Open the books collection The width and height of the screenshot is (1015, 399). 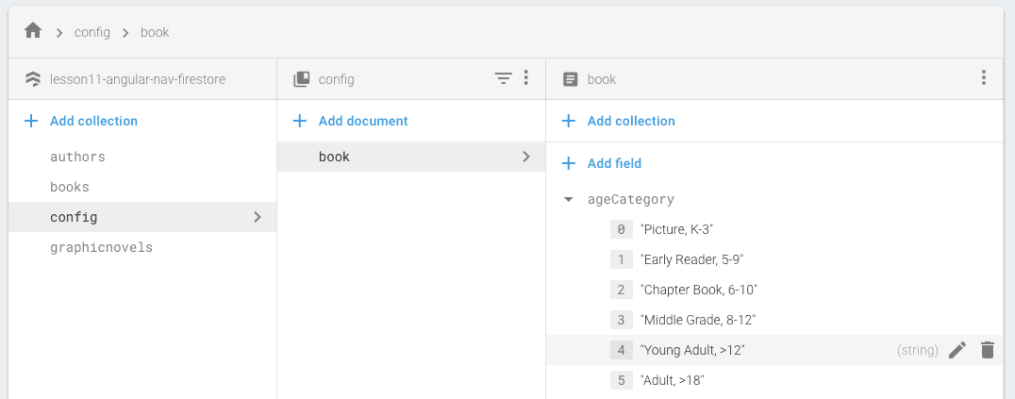70,187
